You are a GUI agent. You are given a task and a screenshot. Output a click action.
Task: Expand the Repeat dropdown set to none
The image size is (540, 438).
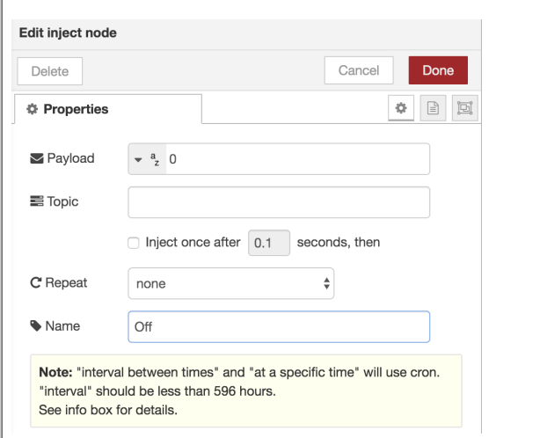coord(230,284)
